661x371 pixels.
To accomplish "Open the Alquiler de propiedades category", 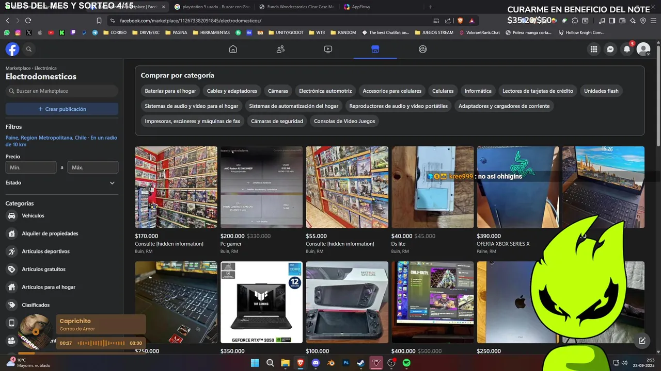I will coord(62,233).
